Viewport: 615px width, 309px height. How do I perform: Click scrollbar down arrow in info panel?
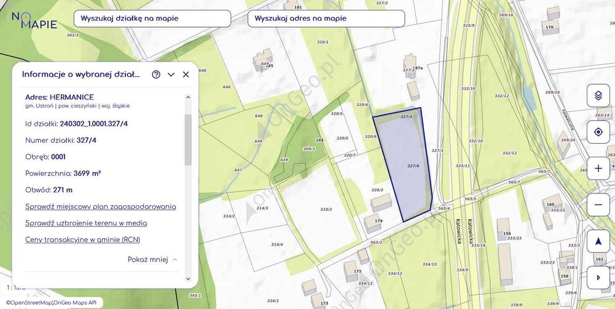[x=188, y=279]
